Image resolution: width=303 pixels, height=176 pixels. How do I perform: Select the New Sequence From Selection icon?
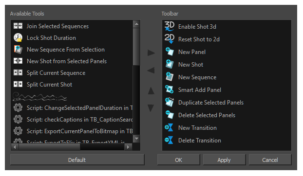(x=18, y=50)
